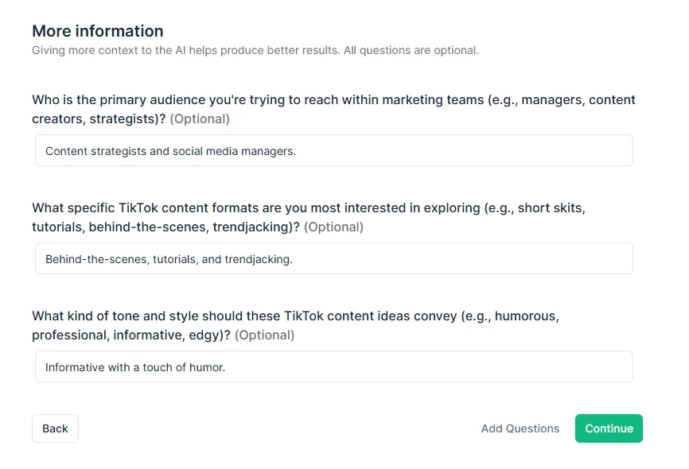Place cursor on 'trendjacking' in the formats answer

(x=258, y=259)
